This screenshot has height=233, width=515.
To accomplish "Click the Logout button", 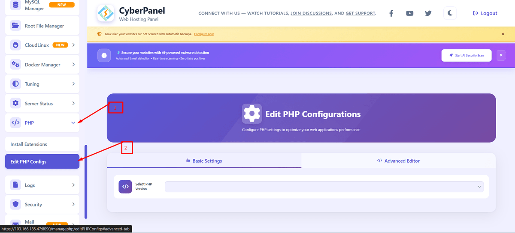I will click(485, 13).
